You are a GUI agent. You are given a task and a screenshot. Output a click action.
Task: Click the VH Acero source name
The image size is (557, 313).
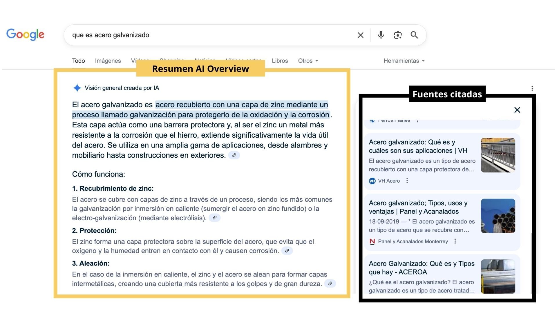click(389, 181)
